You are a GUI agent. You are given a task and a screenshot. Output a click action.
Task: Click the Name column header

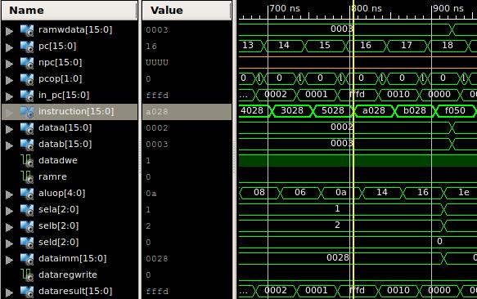click(70, 11)
